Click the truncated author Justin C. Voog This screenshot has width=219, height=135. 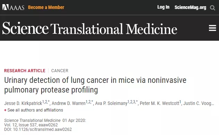(x=199, y=103)
